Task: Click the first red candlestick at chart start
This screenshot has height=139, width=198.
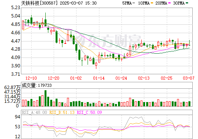Action: [x=23, y=25]
